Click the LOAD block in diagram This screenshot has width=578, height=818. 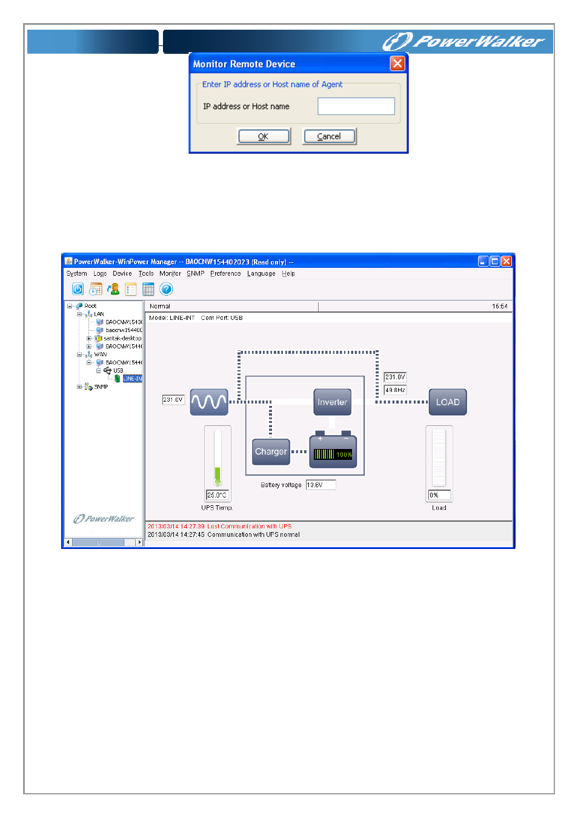pos(448,402)
